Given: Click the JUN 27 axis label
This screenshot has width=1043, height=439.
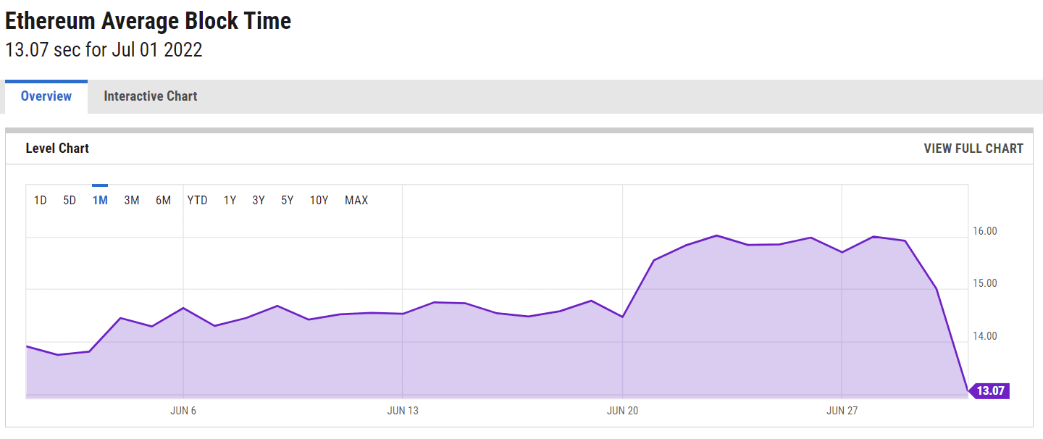Looking at the screenshot, I should [842, 411].
